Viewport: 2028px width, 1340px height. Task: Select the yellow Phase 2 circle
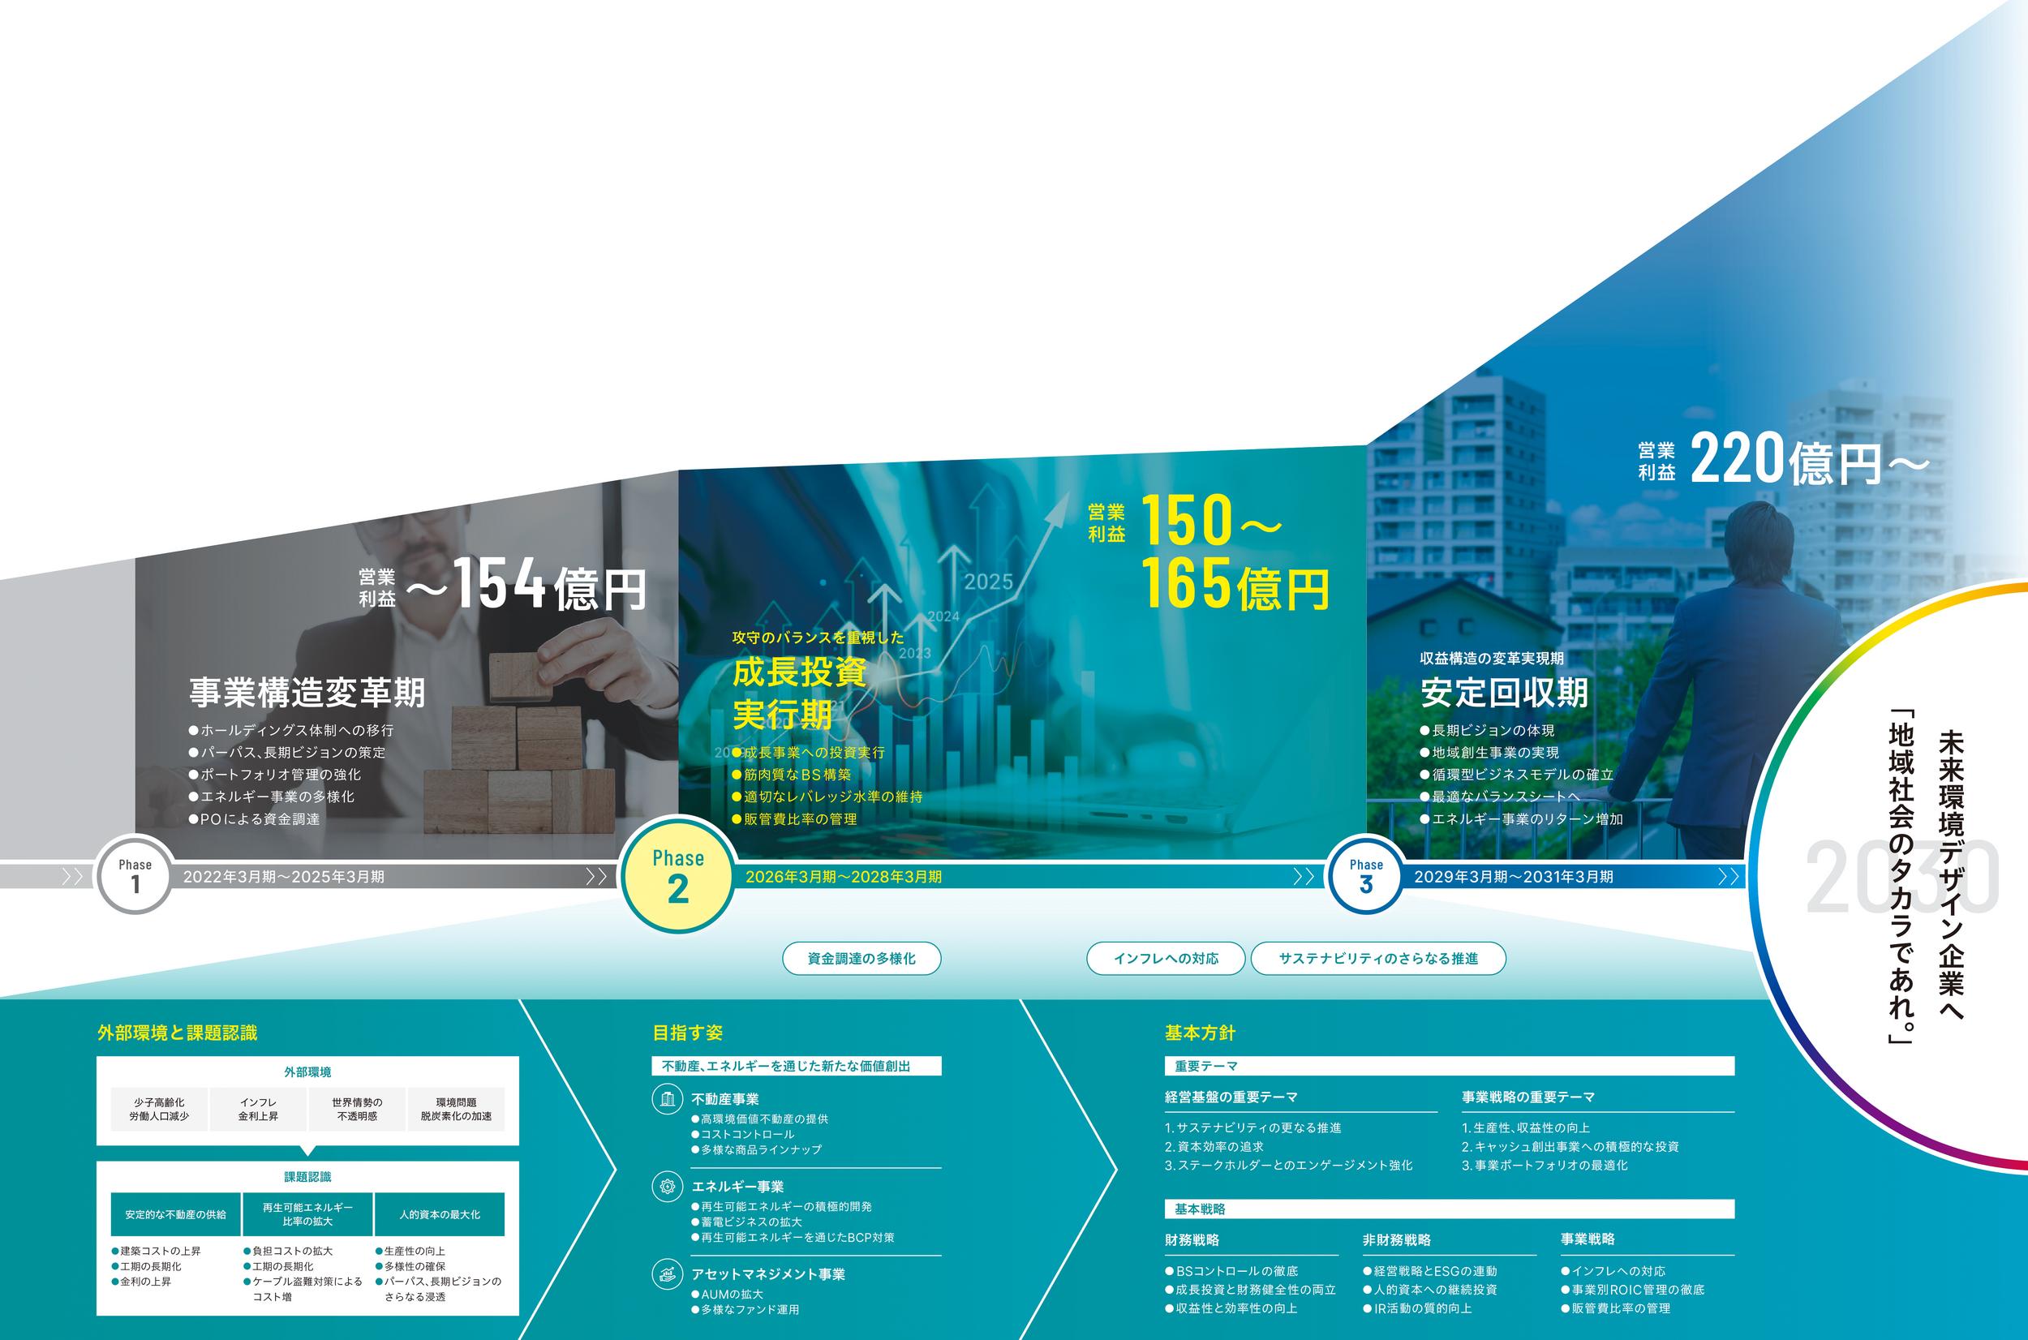coord(677,874)
